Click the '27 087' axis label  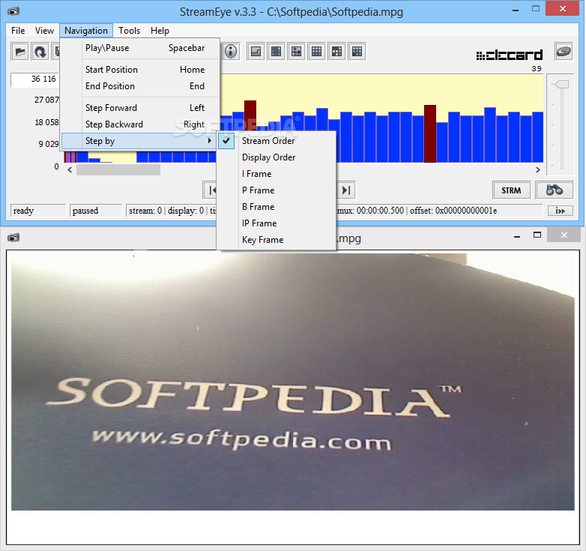point(46,100)
